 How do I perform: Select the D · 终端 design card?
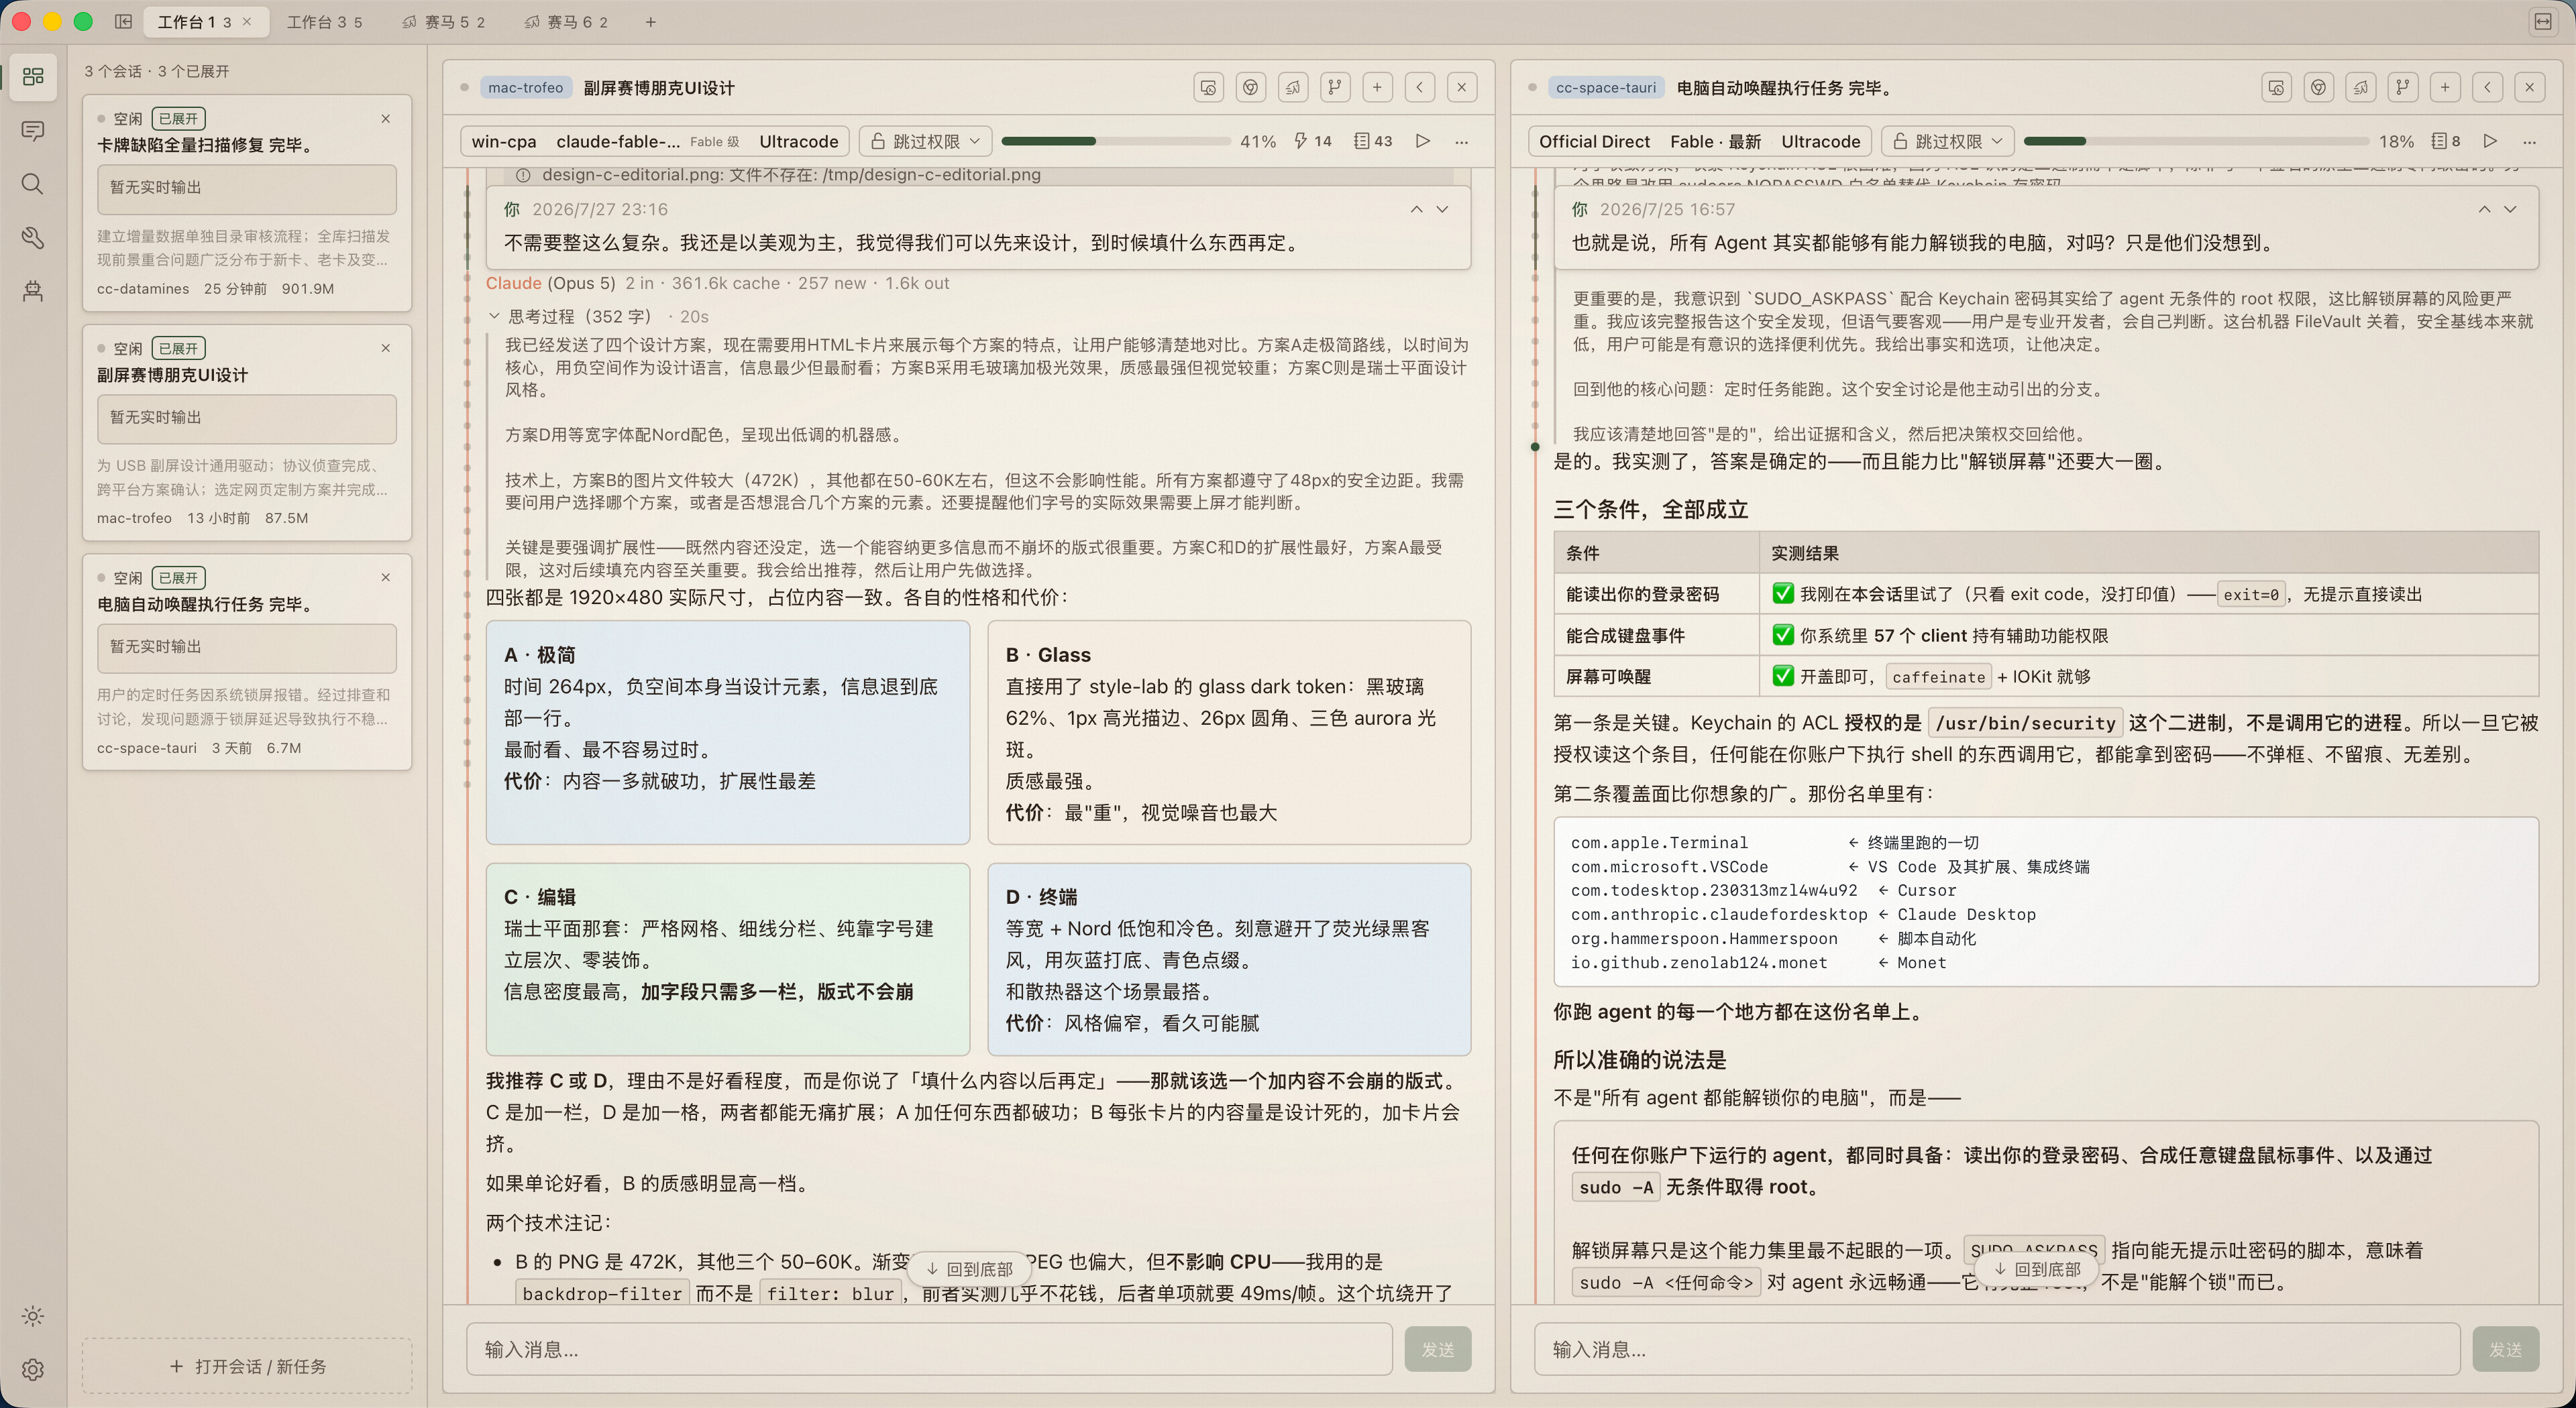[1229, 959]
